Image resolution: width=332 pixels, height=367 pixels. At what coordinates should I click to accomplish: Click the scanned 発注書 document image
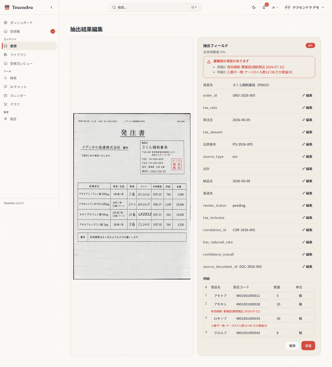132,196
